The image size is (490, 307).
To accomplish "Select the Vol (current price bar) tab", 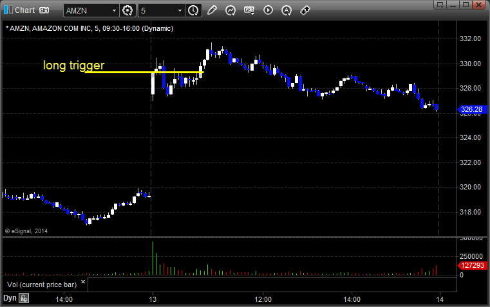I will [x=42, y=285].
